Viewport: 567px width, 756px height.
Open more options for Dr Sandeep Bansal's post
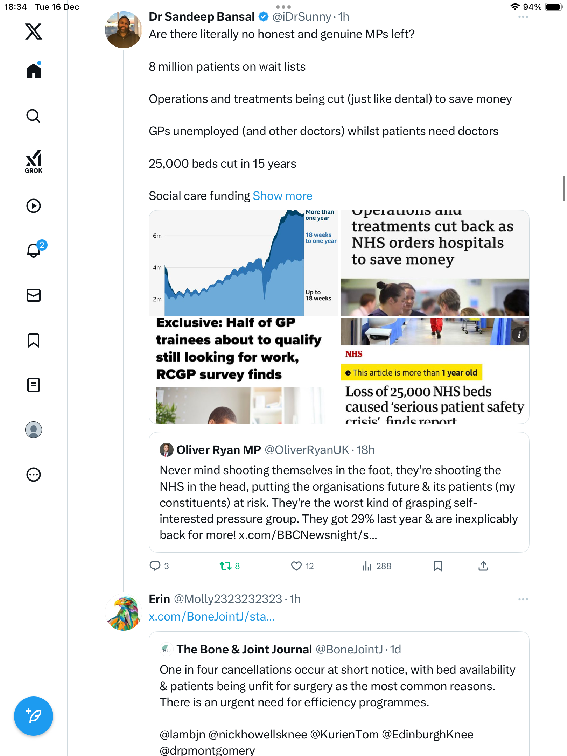click(523, 17)
